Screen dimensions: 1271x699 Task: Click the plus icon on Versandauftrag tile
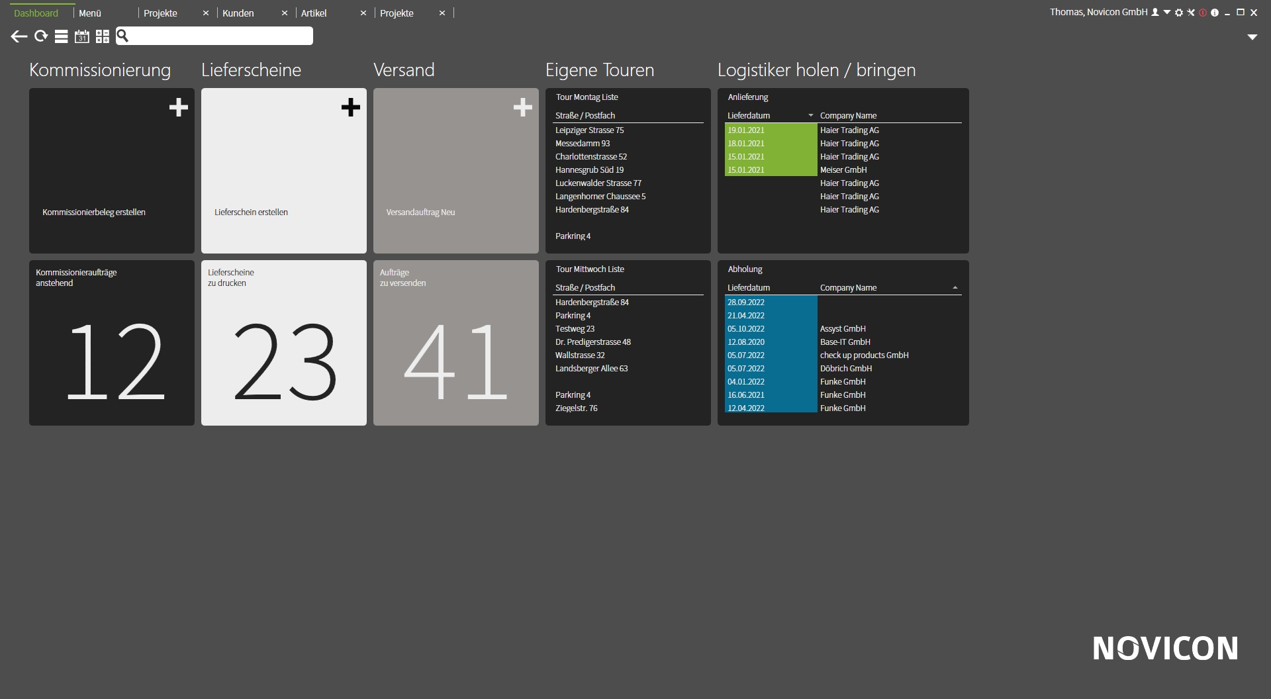tap(523, 107)
